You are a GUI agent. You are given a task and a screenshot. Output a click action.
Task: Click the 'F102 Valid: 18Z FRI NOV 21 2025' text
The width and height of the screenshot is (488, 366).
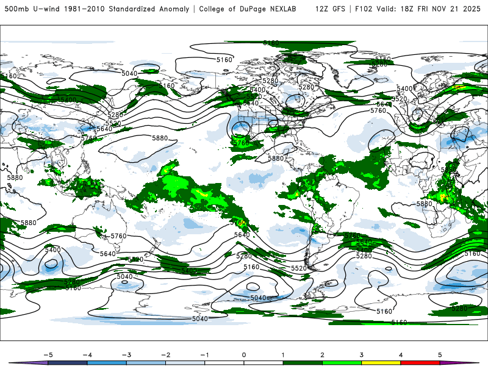pos(418,9)
